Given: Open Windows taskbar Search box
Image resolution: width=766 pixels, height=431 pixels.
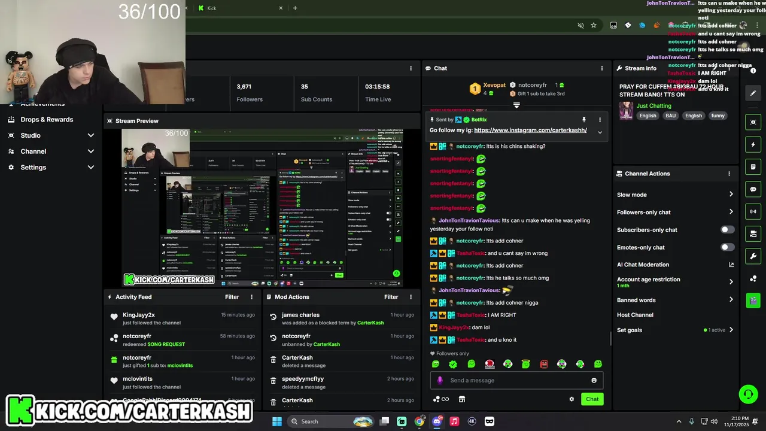Looking at the screenshot, I should click(x=330, y=421).
